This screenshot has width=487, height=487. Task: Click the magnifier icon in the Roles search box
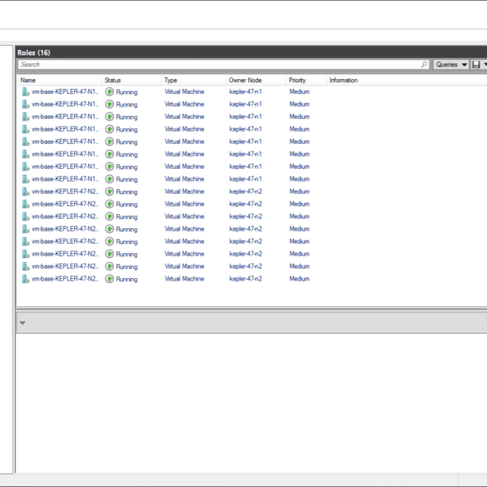(424, 65)
